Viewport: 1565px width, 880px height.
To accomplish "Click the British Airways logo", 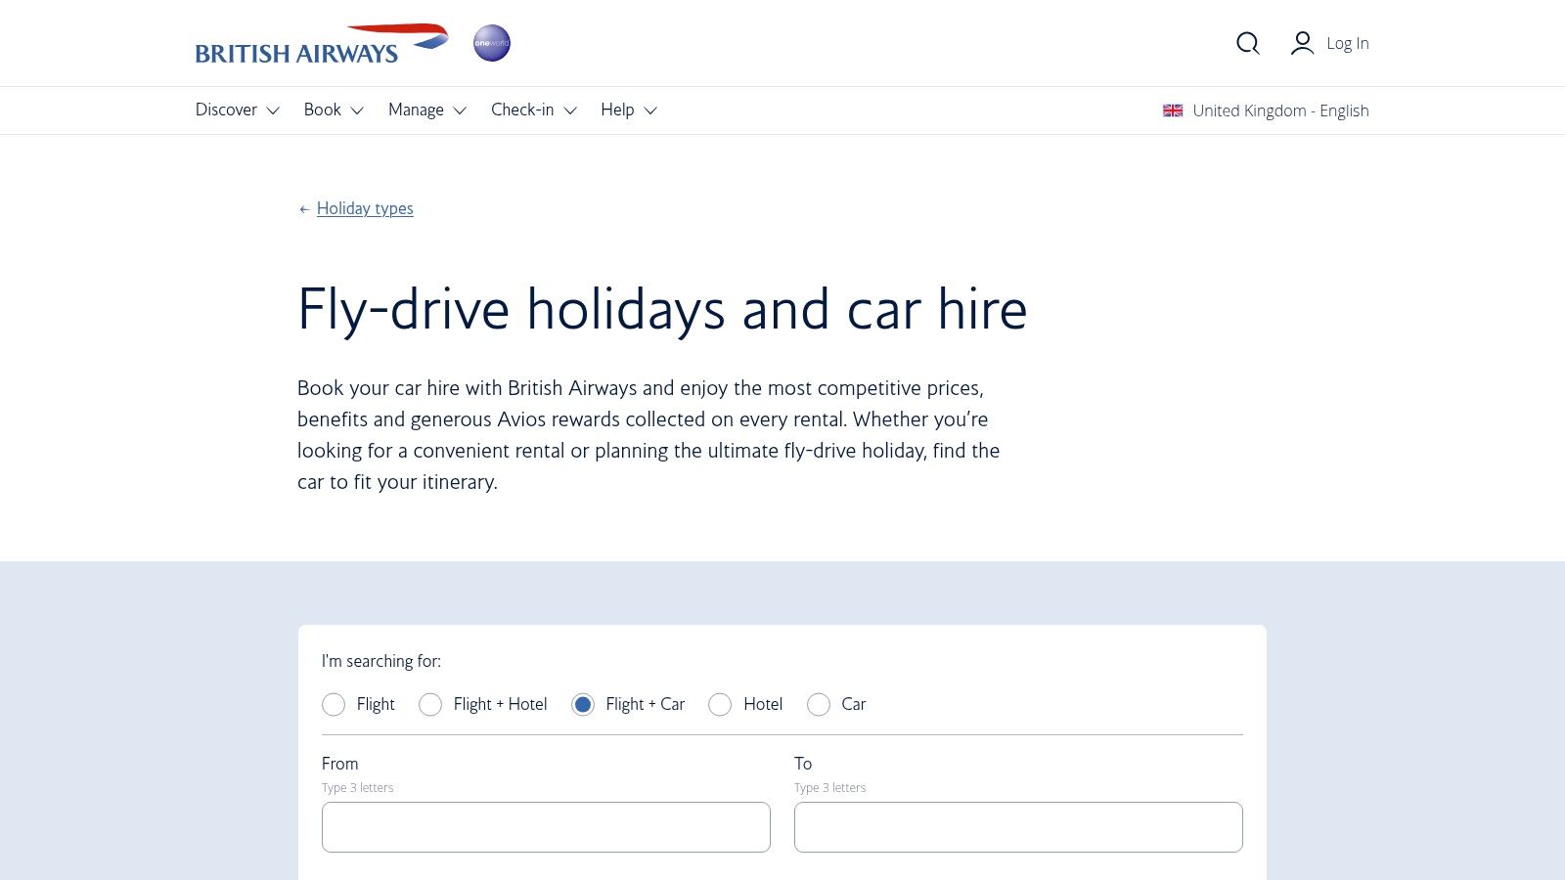I will 322,44.
